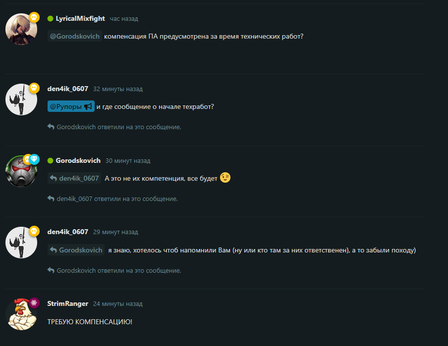Click the skull badge on LyricalMixfight's avatar

tap(34, 17)
